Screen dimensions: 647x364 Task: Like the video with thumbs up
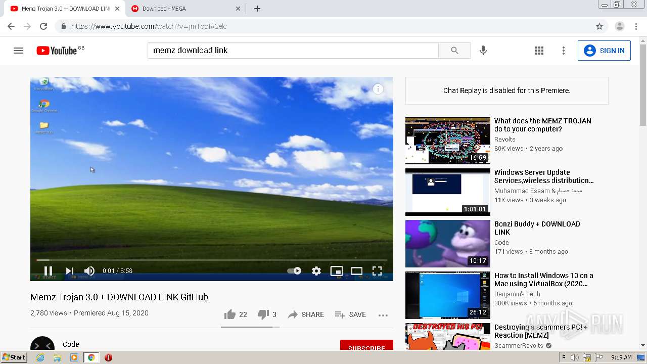[x=236, y=314]
